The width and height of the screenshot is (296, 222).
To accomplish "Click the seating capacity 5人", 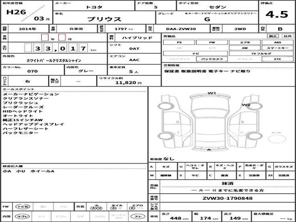I will [x=134, y=72].
